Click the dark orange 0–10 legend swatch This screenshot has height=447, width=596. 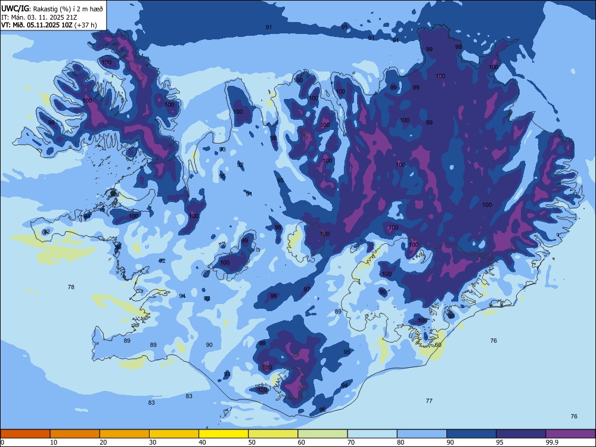(26, 434)
